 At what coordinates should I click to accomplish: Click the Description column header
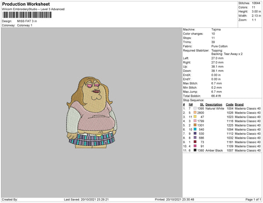pos(214,105)
